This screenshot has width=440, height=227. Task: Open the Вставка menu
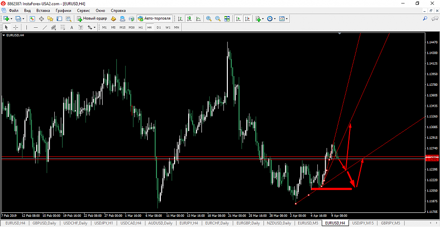coord(43,11)
